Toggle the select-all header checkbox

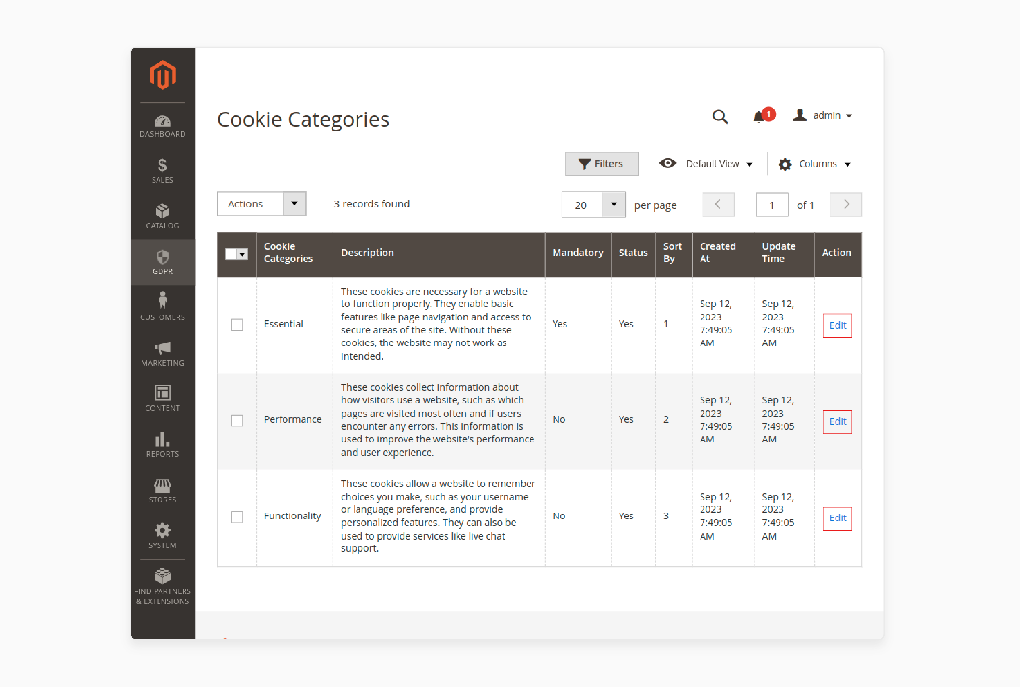point(231,254)
